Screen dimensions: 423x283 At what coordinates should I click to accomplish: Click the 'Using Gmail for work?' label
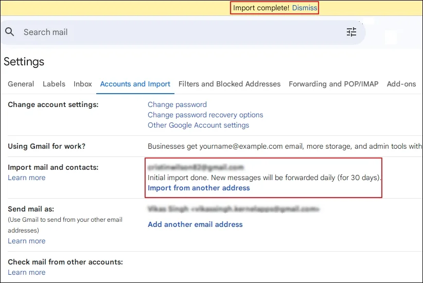click(x=46, y=146)
